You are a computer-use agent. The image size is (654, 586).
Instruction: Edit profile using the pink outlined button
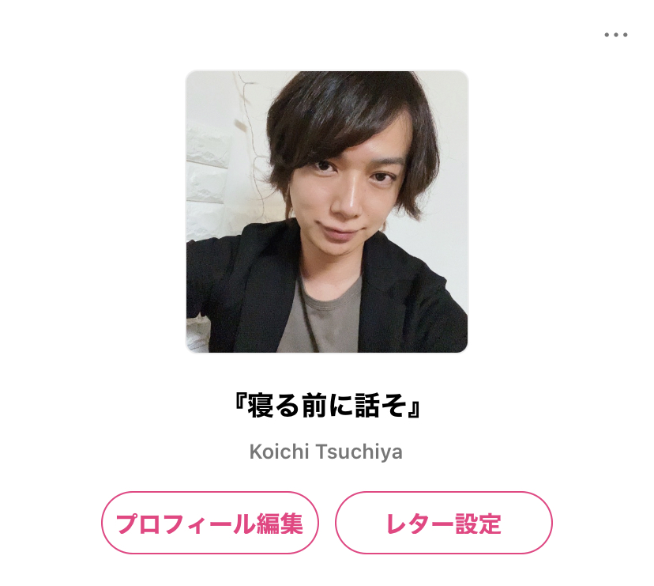(x=210, y=523)
